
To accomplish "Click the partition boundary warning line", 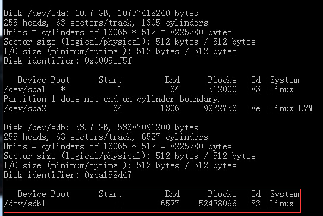I will pyautogui.click(x=112, y=99).
